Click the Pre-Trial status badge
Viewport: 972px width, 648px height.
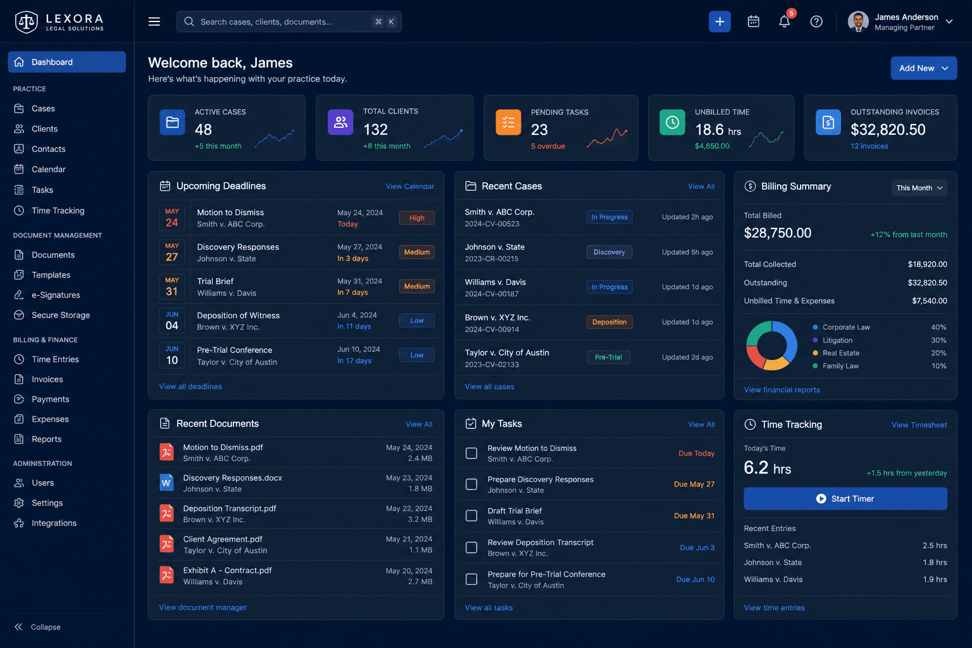608,358
